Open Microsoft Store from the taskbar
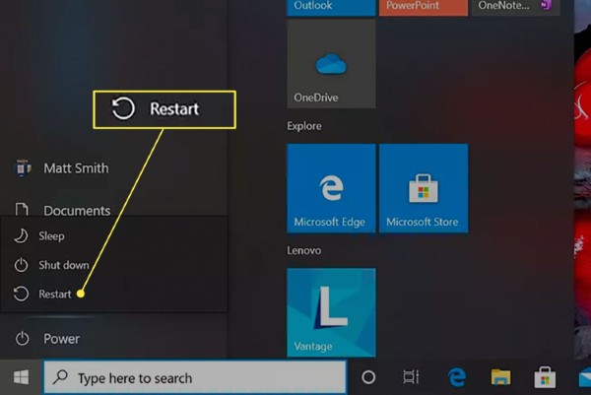 pos(544,377)
